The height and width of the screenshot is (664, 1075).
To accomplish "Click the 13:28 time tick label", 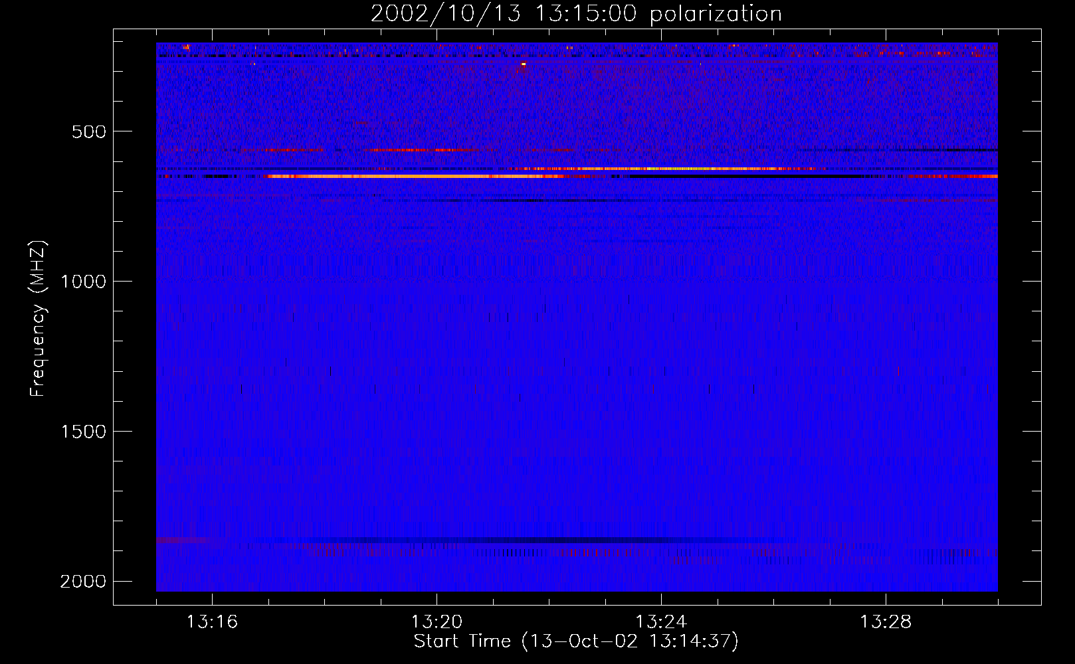I will pos(886,622).
